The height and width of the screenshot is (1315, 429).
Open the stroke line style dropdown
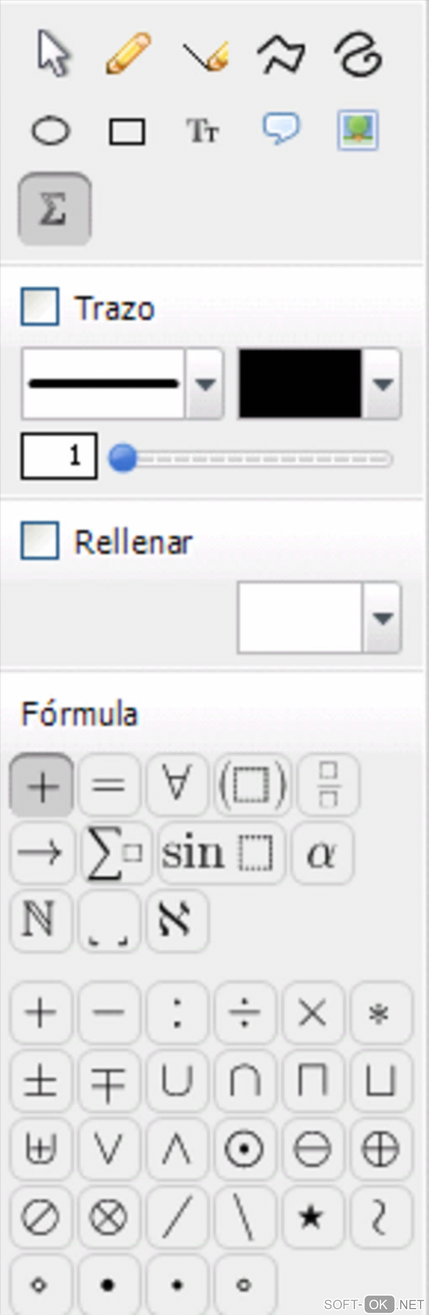[x=205, y=384]
